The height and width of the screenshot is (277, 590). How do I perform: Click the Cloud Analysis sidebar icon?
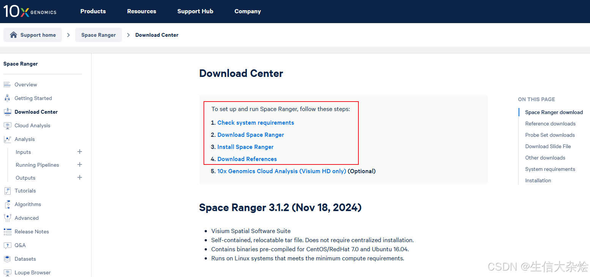click(7, 125)
